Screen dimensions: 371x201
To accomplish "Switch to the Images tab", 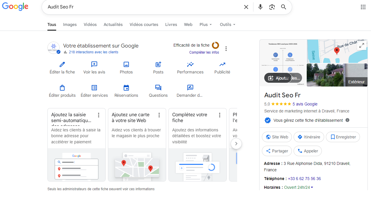I will coord(70,24).
